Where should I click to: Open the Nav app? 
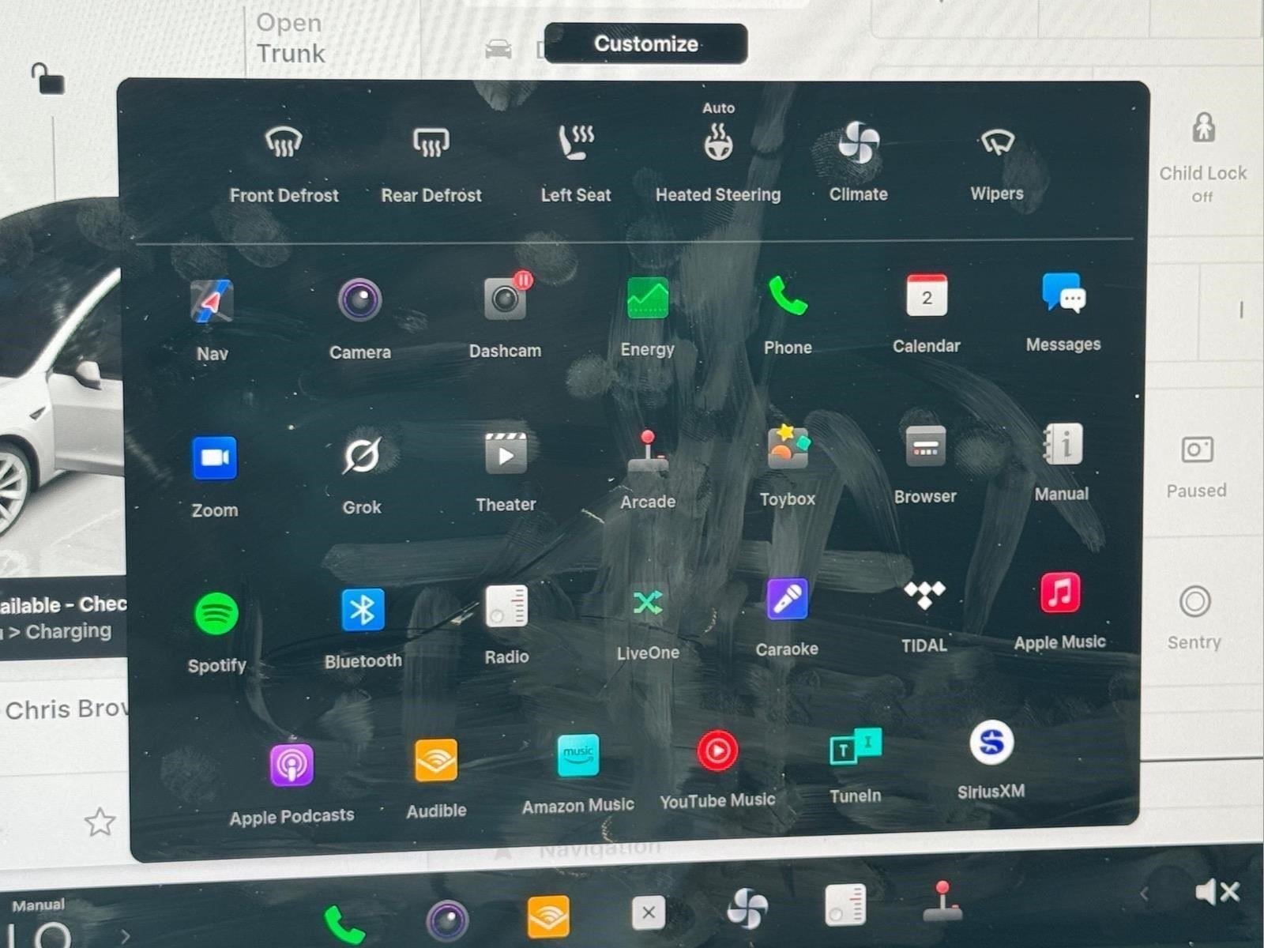[212, 302]
